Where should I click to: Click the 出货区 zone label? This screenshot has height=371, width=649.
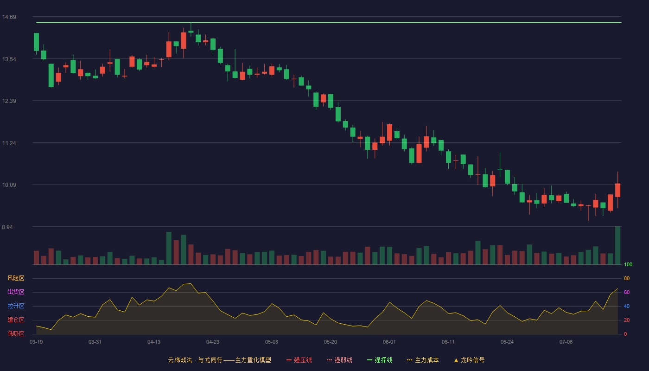(16, 292)
